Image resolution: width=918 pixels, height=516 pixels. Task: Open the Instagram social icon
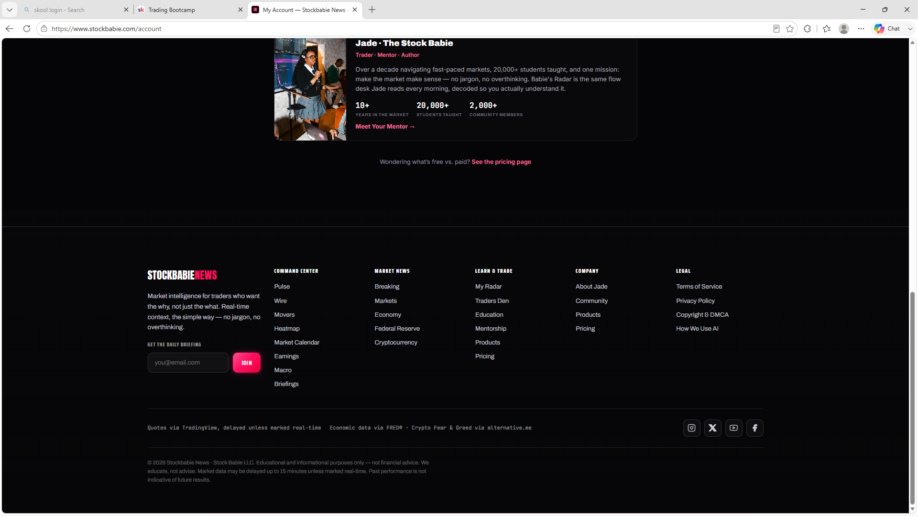(x=691, y=428)
